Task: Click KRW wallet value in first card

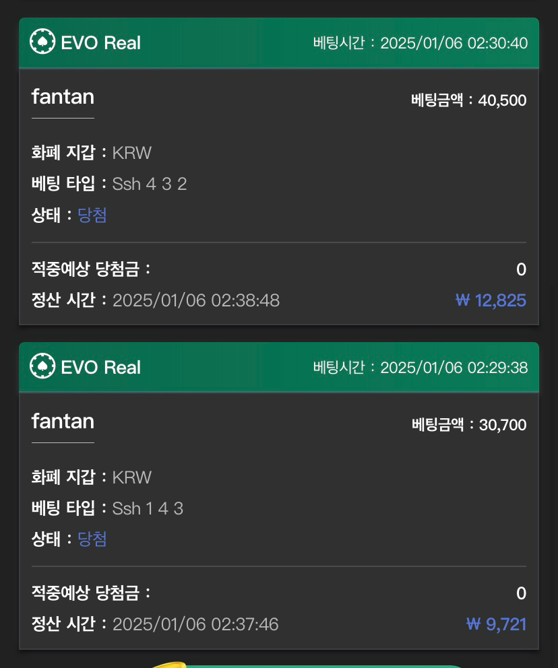Action: [131, 153]
